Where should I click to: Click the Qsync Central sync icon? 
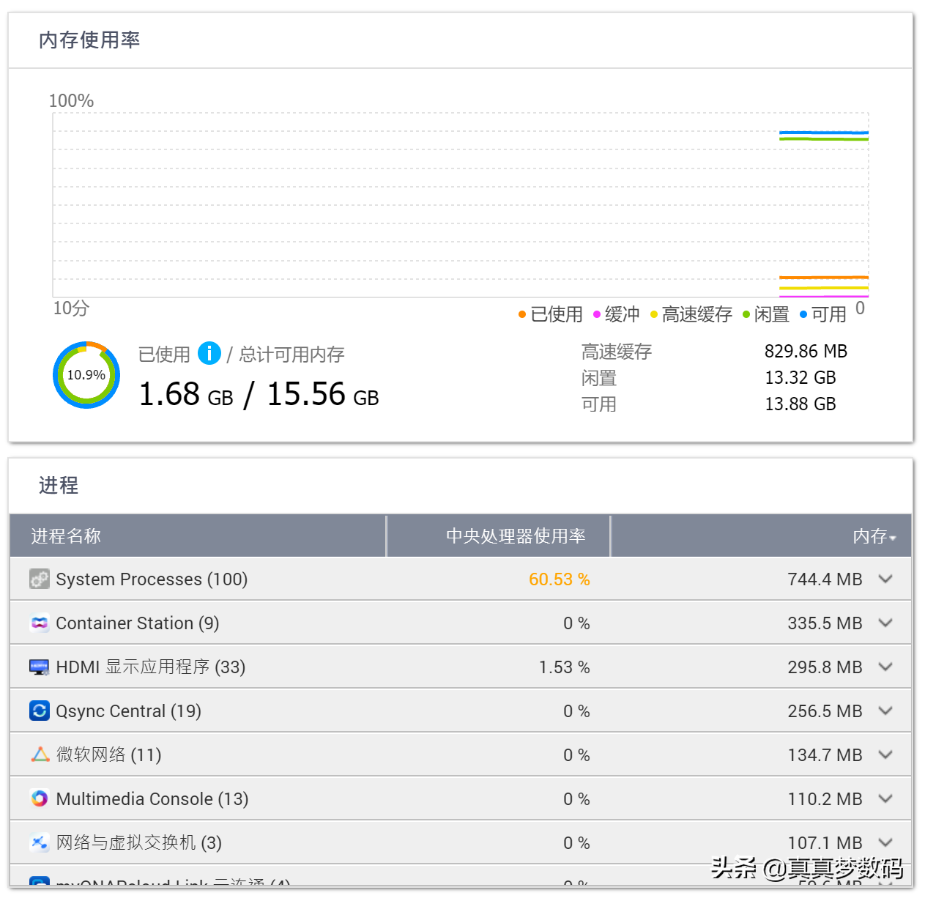tap(40, 711)
